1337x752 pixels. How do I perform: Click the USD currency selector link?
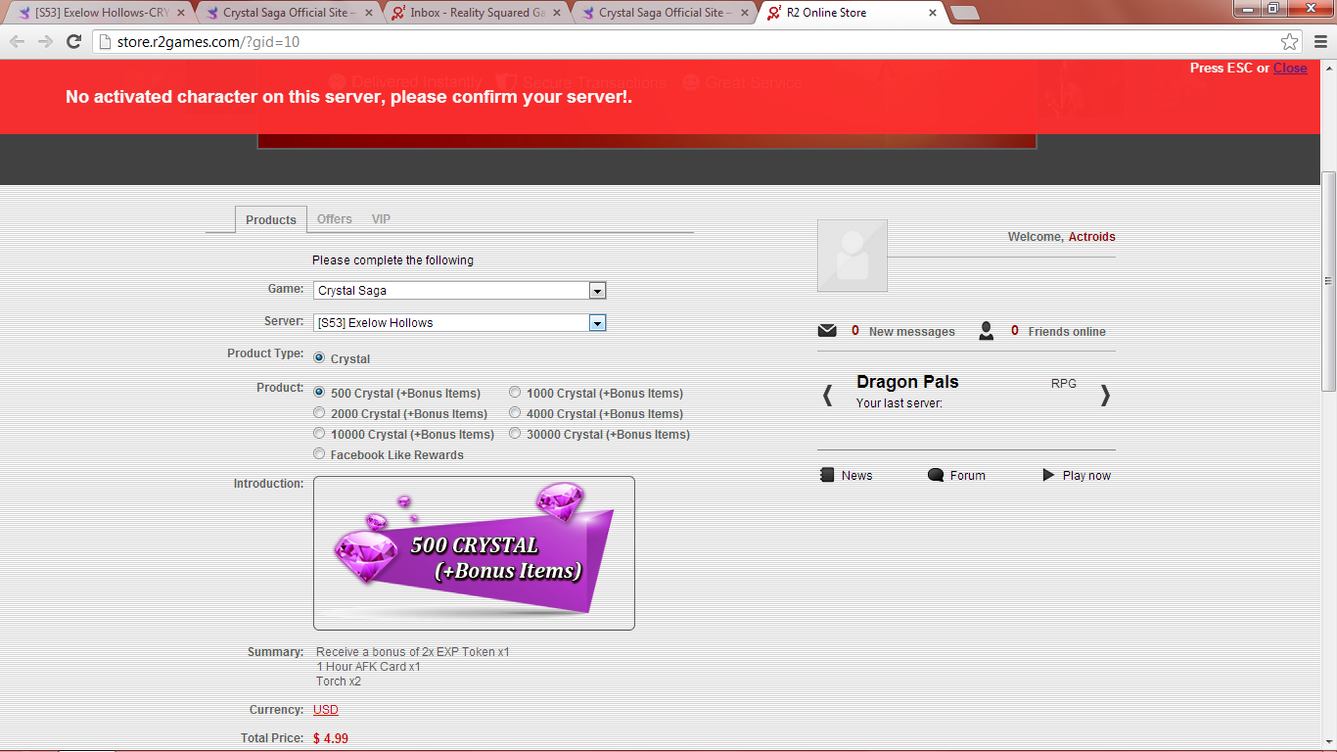click(325, 710)
